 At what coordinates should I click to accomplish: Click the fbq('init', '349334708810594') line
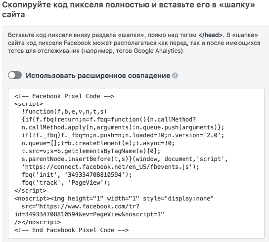pos(77,175)
